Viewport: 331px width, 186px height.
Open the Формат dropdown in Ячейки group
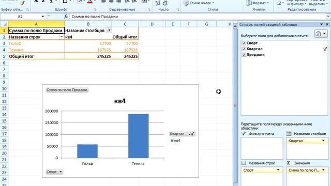click(x=258, y=3)
